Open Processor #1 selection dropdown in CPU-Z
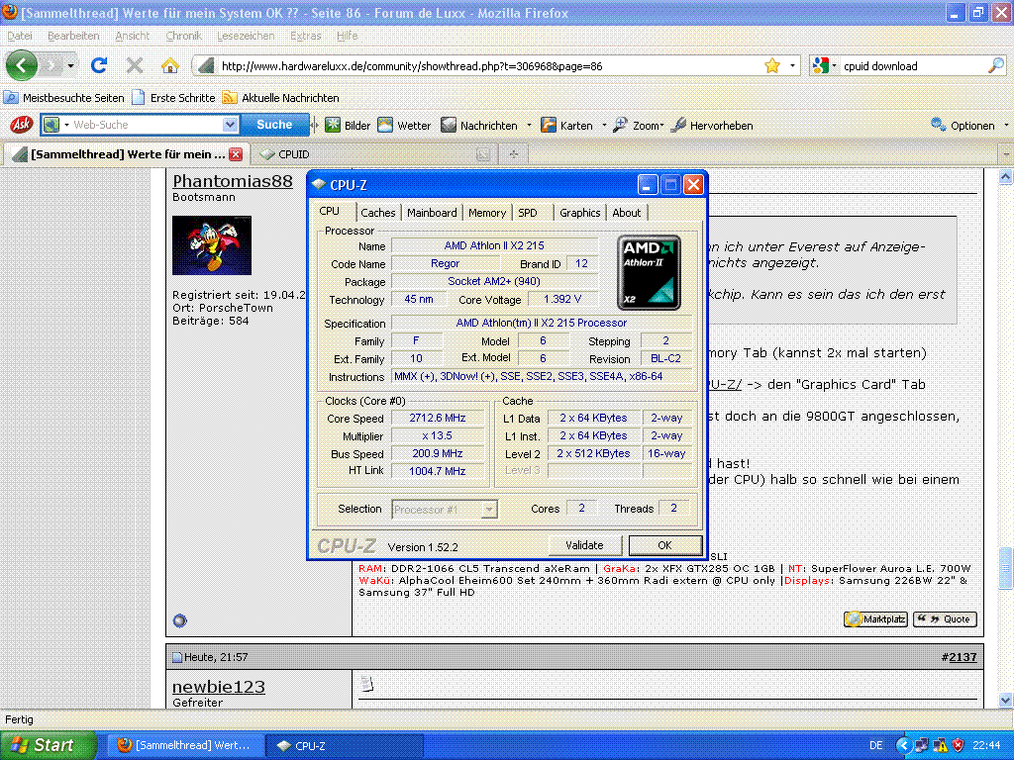 (445, 510)
